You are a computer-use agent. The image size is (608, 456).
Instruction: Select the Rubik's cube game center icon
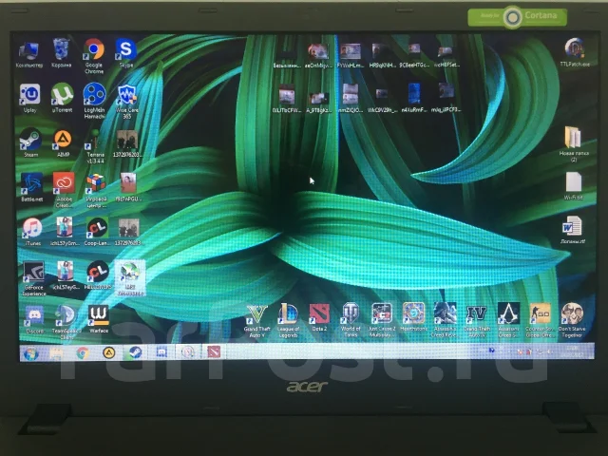[96, 190]
